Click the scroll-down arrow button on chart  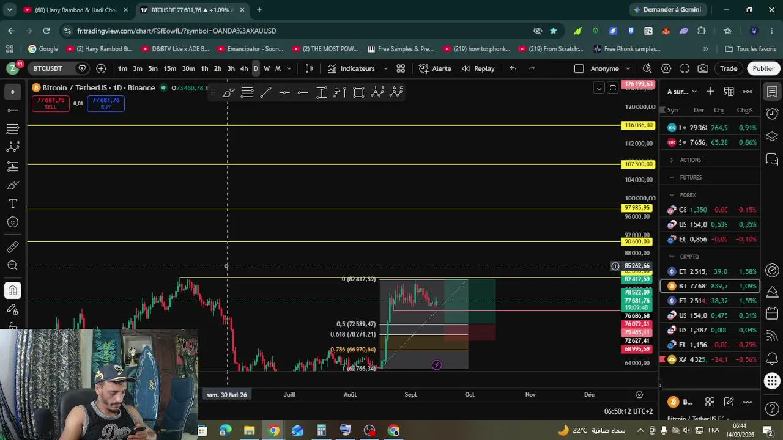point(599,88)
